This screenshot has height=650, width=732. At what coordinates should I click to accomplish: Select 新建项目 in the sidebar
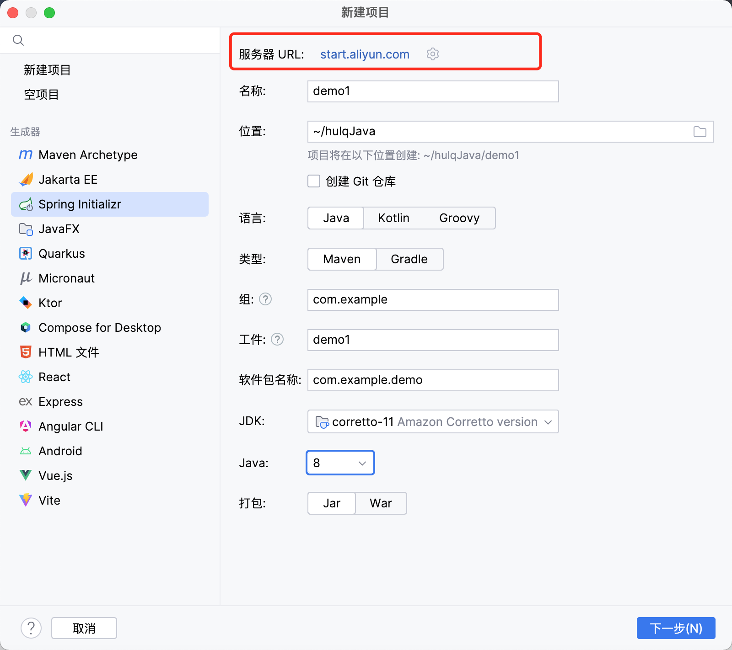pyautogui.click(x=48, y=70)
